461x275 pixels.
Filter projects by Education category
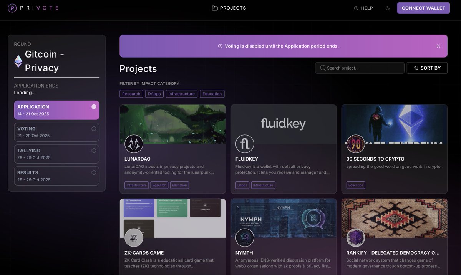pyautogui.click(x=212, y=94)
